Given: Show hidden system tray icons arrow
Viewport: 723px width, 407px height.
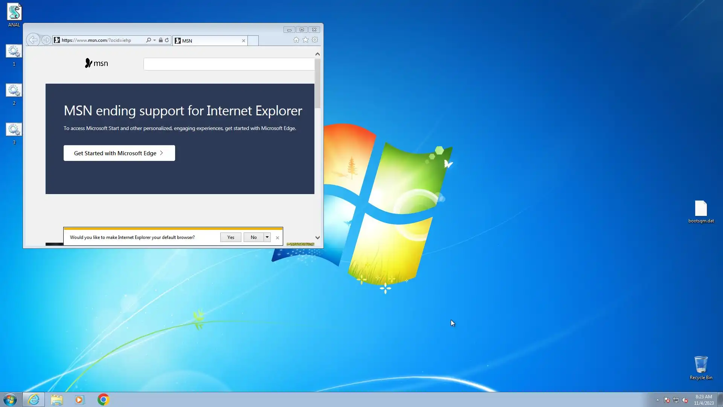Looking at the screenshot, I should (x=657, y=400).
